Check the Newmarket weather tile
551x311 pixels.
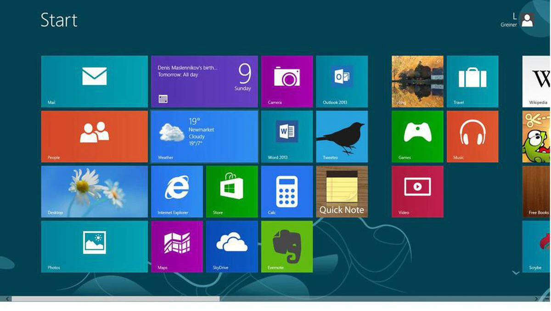point(204,136)
